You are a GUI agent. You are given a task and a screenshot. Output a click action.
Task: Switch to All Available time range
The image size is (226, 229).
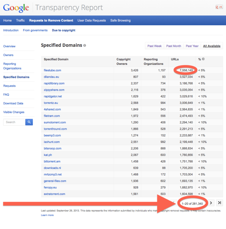(212, 46)
